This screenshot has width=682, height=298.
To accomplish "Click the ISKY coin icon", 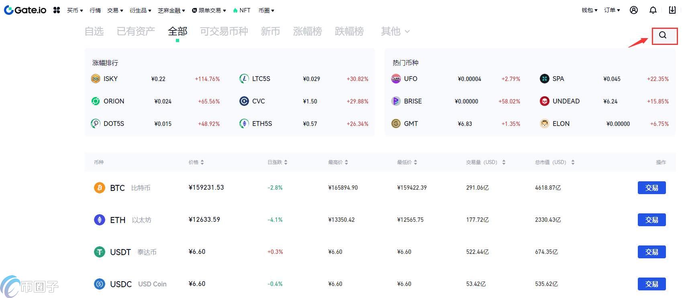I will click(96, 79).
